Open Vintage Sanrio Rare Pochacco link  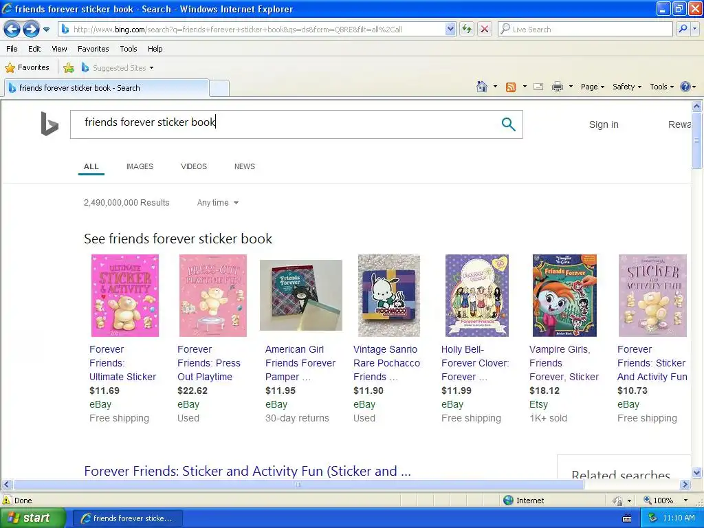click(x=386, y=363)
